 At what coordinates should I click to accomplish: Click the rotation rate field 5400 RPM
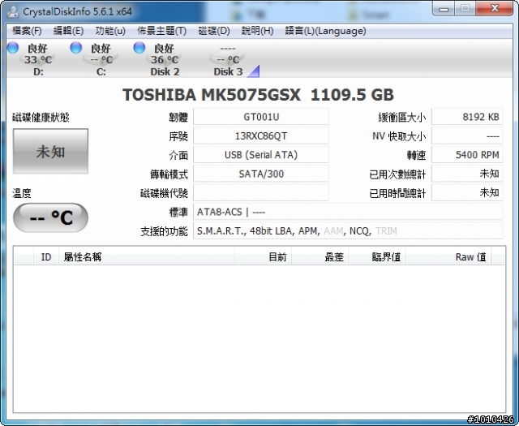(x=467, y=155)
